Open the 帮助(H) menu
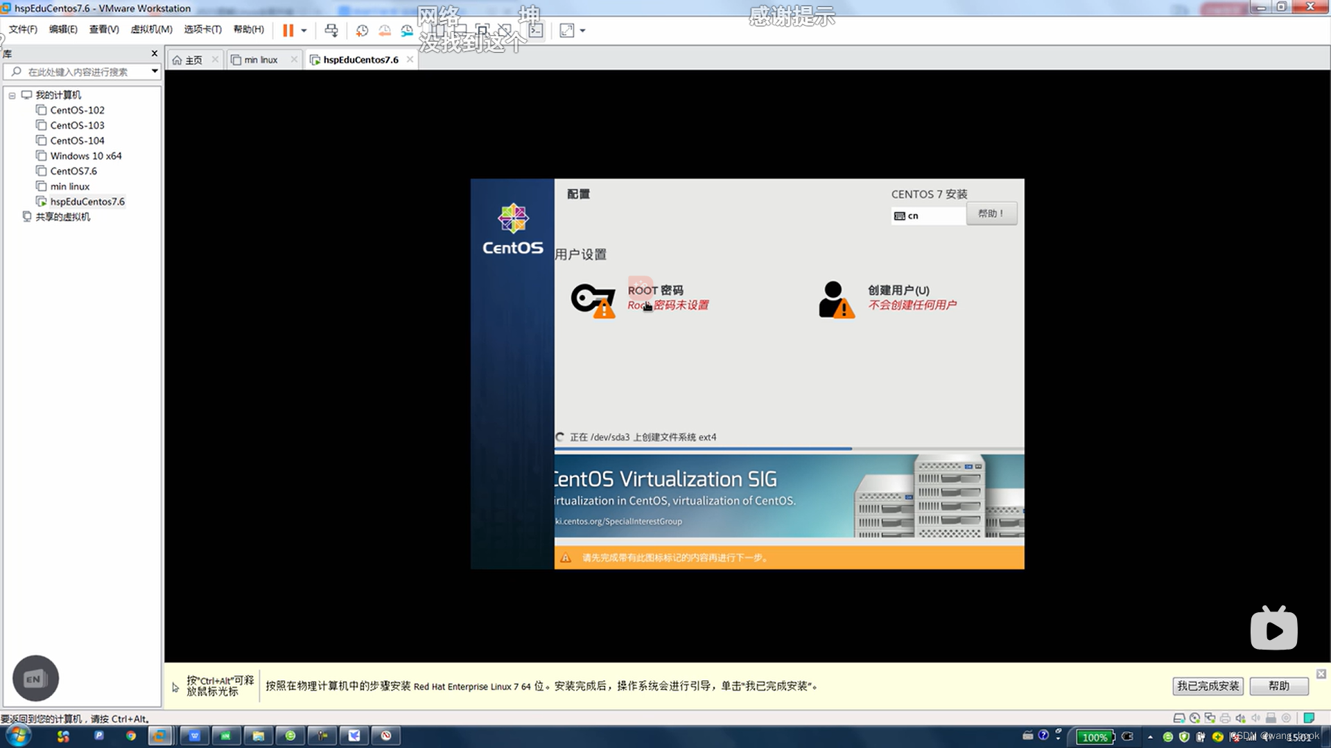The image size is (1331, 748). [x=248, y=29]
